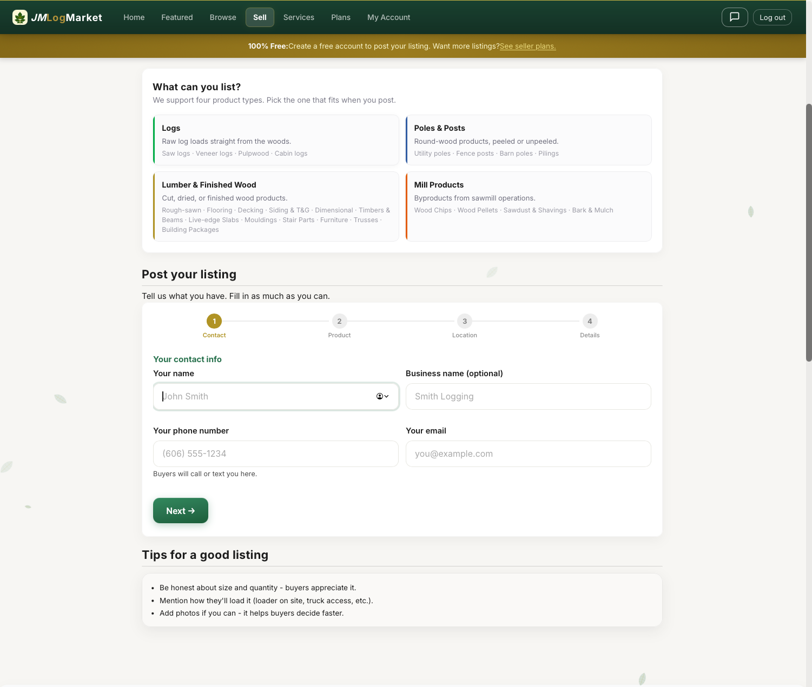Navigate to Home

134,17
